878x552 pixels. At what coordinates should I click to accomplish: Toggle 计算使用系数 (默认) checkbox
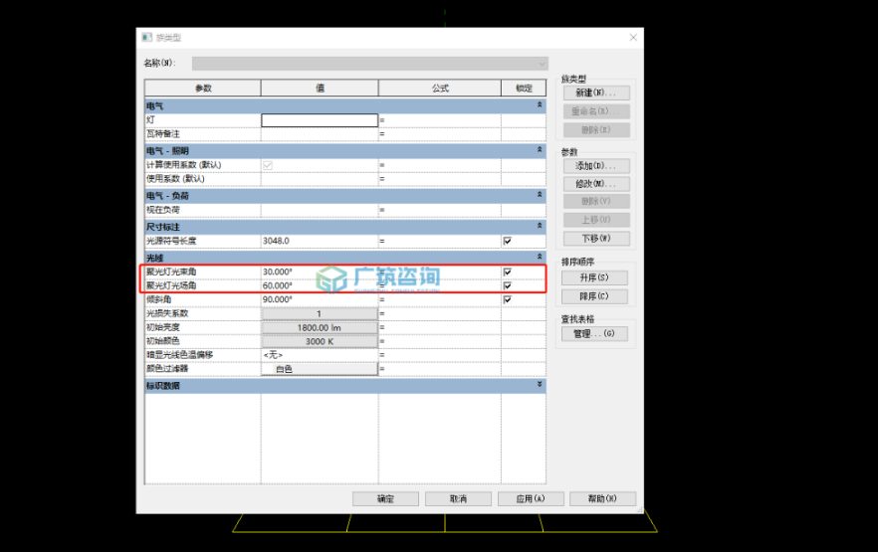tap(268, 165)
